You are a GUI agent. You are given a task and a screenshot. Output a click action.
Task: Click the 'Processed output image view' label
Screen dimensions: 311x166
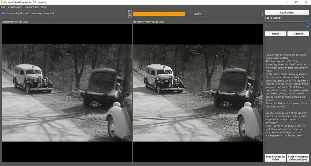pos(148,22)
